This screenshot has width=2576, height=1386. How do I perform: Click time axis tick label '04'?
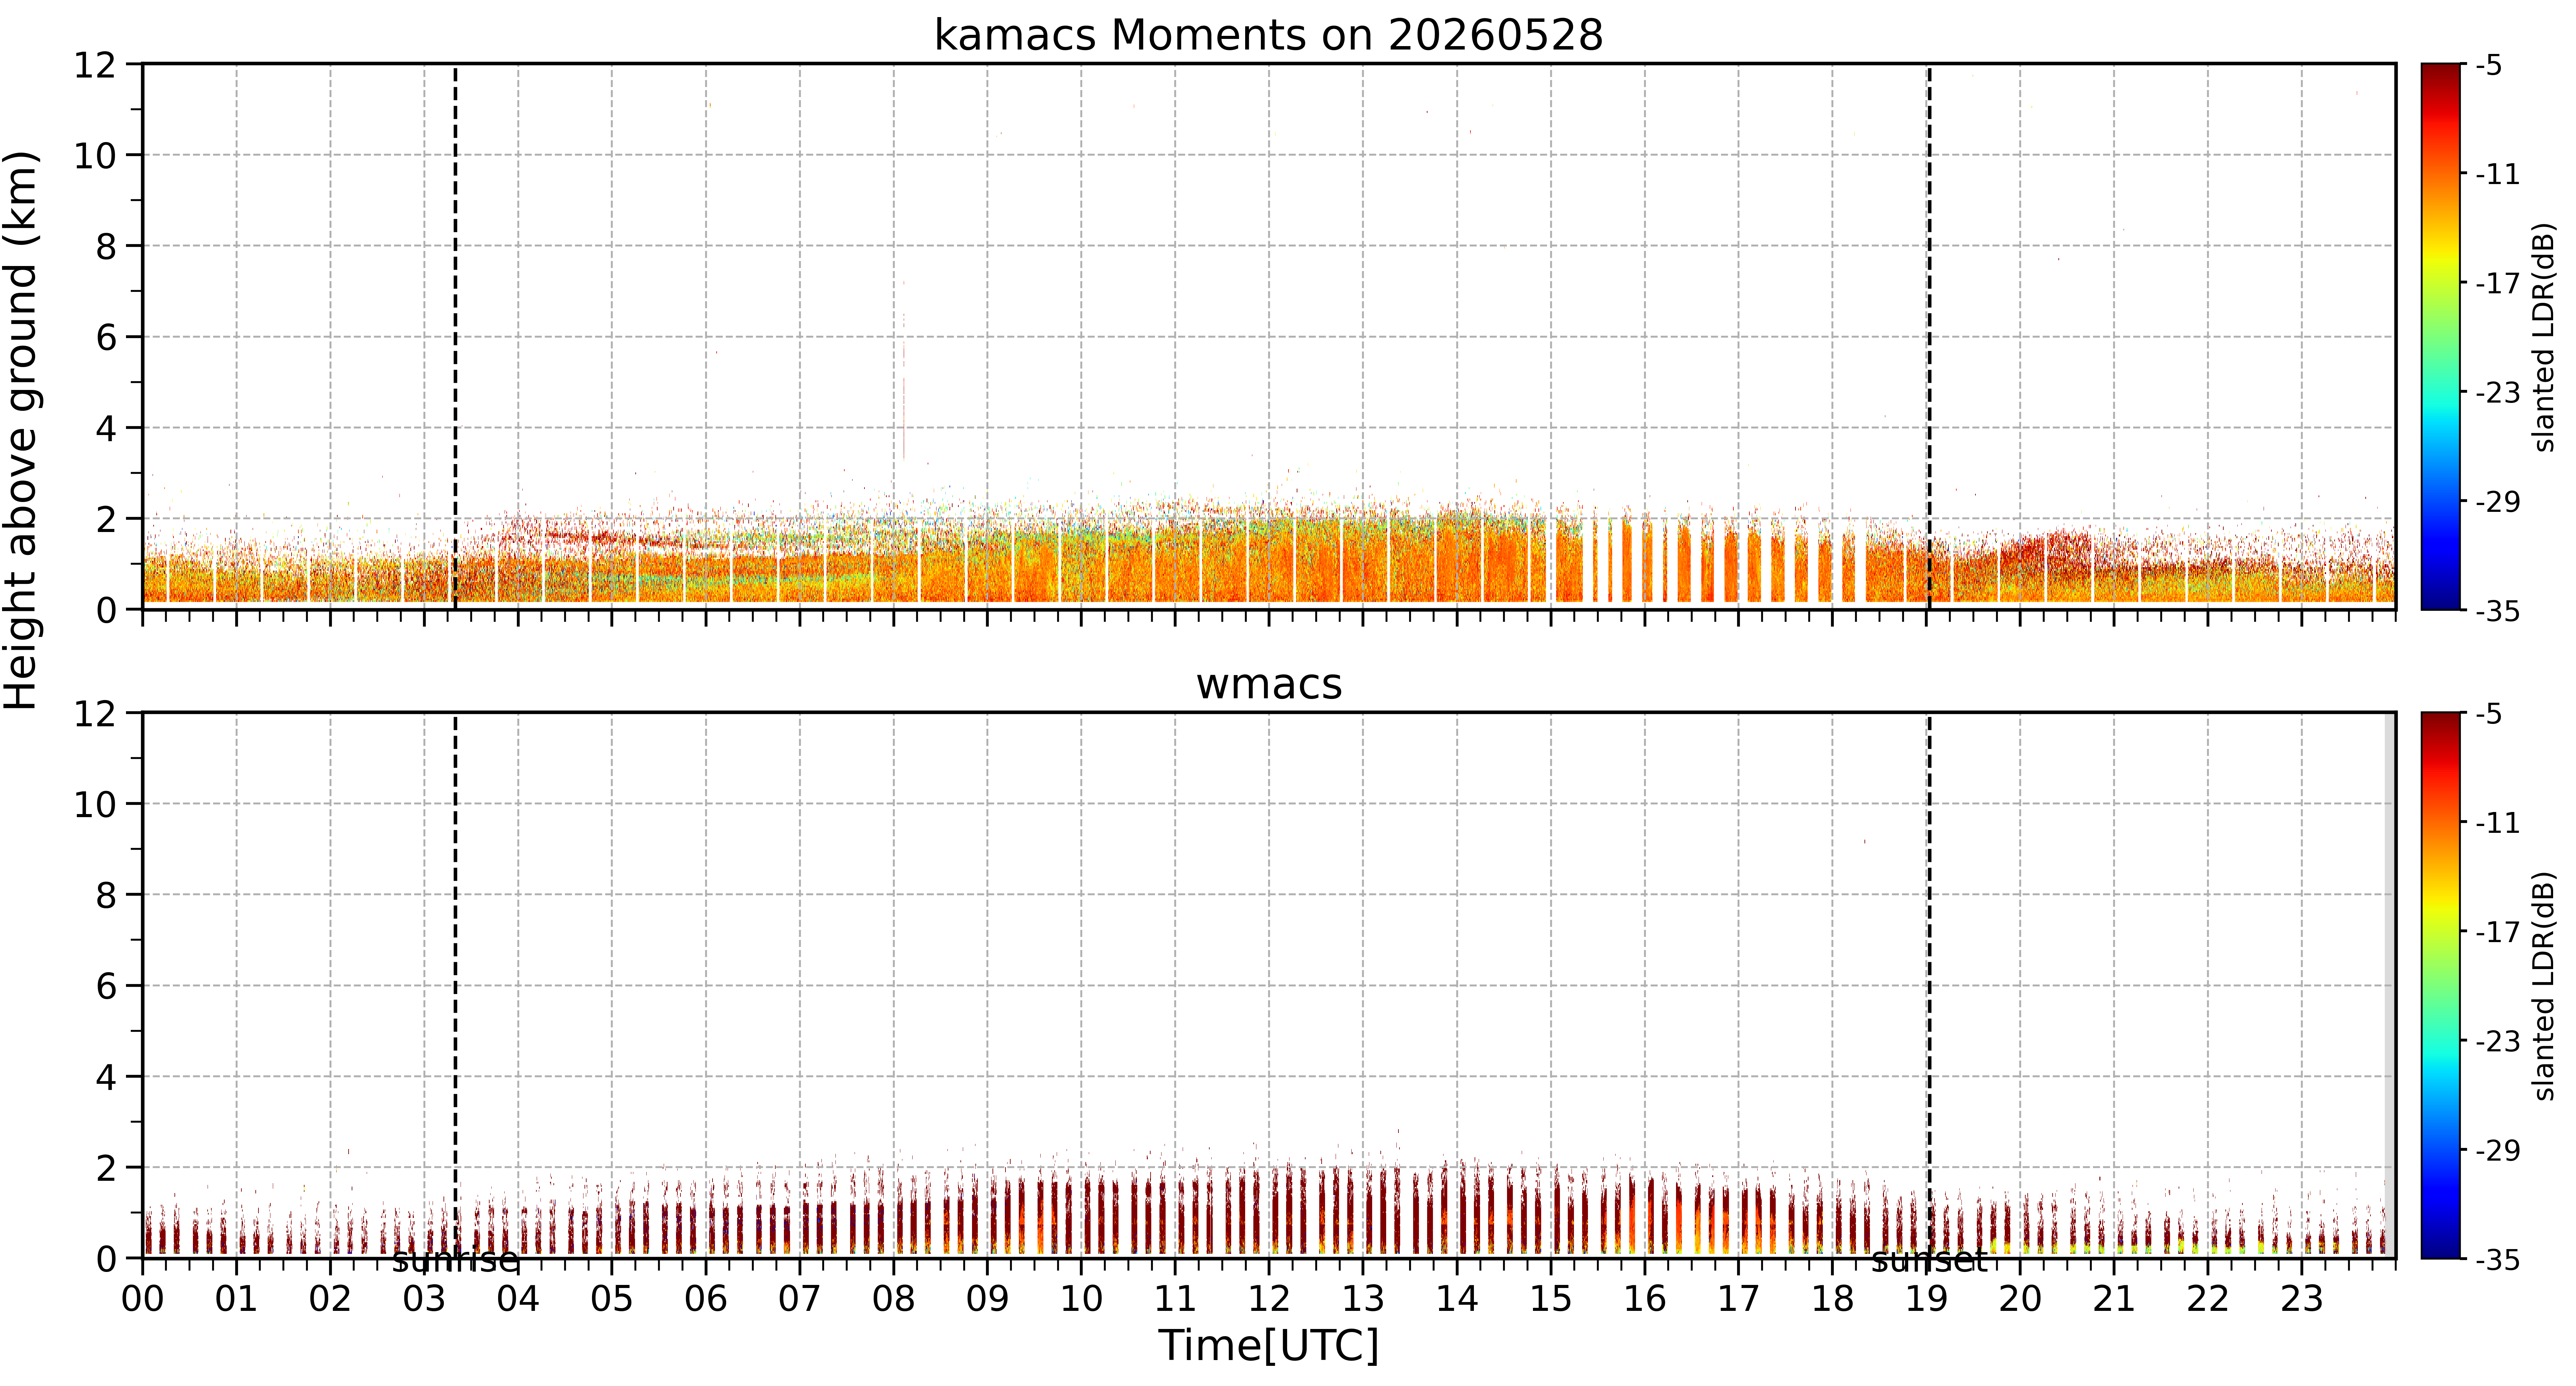tap(518, 1299)
